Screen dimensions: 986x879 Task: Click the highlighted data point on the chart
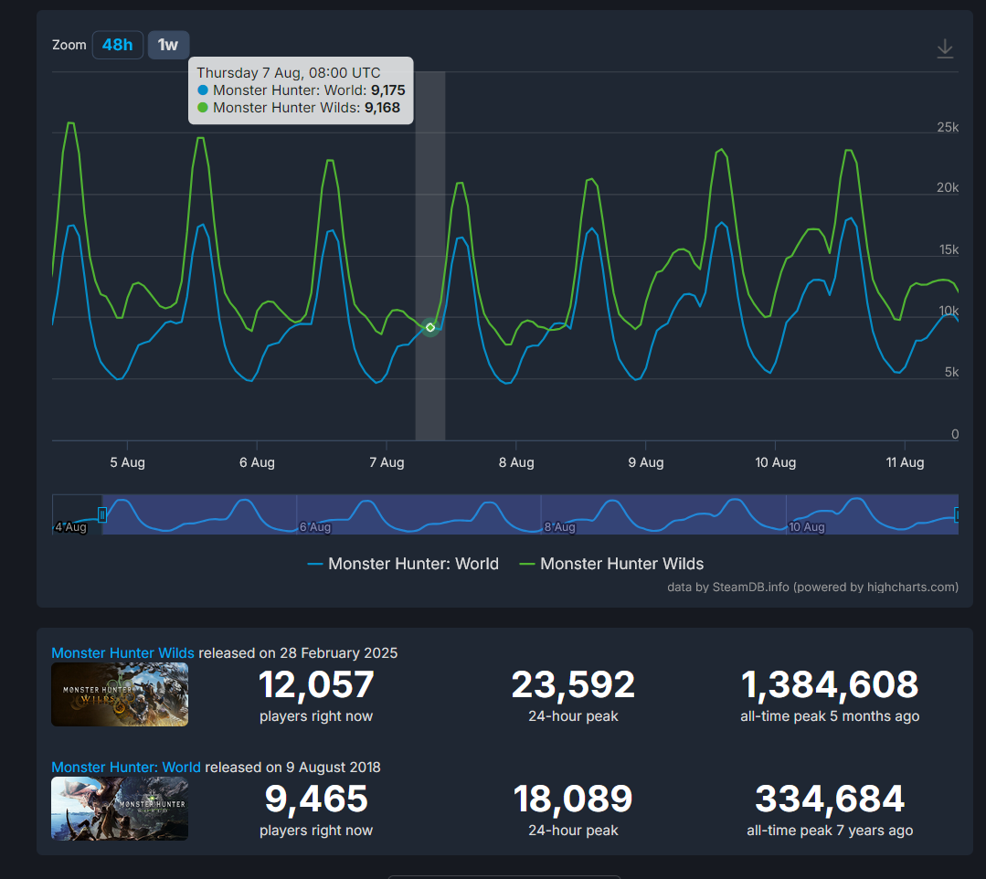pyautogui.click(x=430, y=327)
